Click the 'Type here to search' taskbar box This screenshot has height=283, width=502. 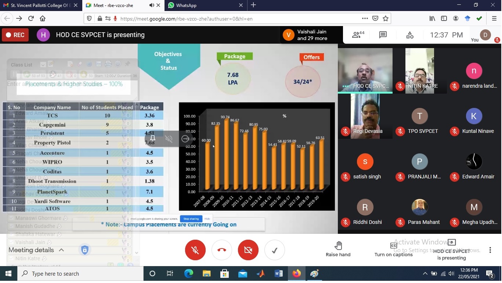(x=80, y=274)
